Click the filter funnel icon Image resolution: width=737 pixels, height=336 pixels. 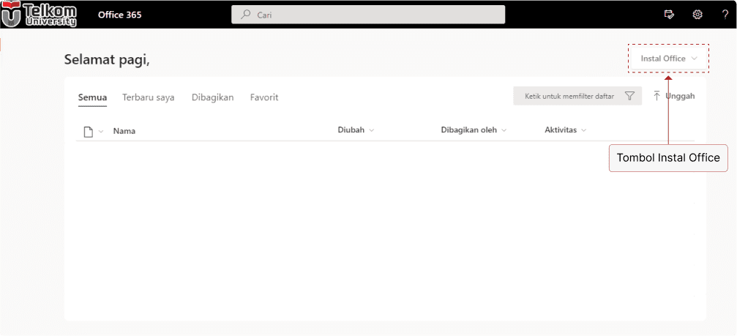click(x=629, y=96)
